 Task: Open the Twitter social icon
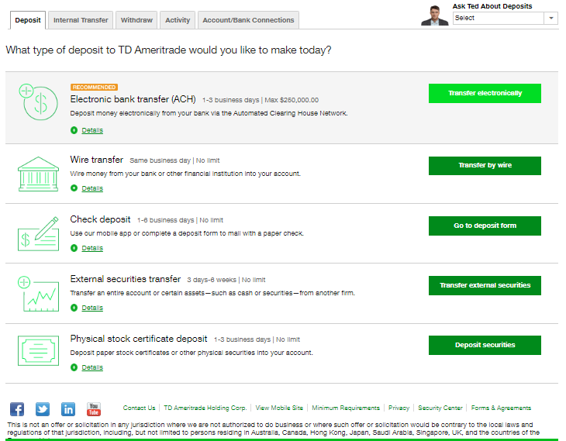point(43,409)
